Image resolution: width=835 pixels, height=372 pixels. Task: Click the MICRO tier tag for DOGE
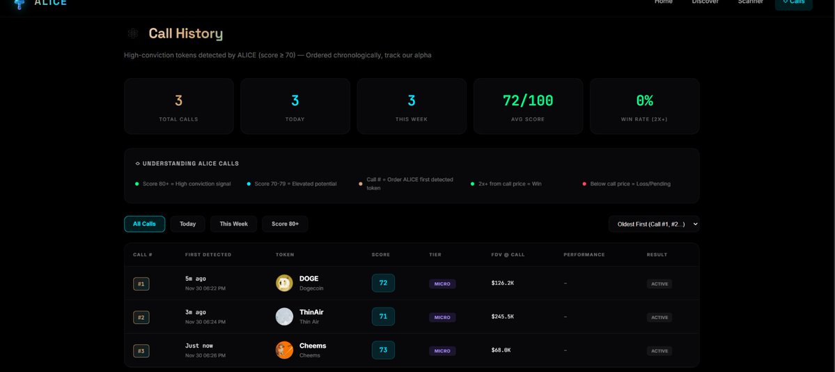coord(442,284)
